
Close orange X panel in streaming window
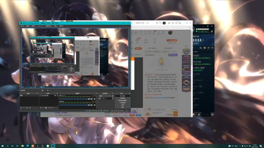click(x=133, y=59)
